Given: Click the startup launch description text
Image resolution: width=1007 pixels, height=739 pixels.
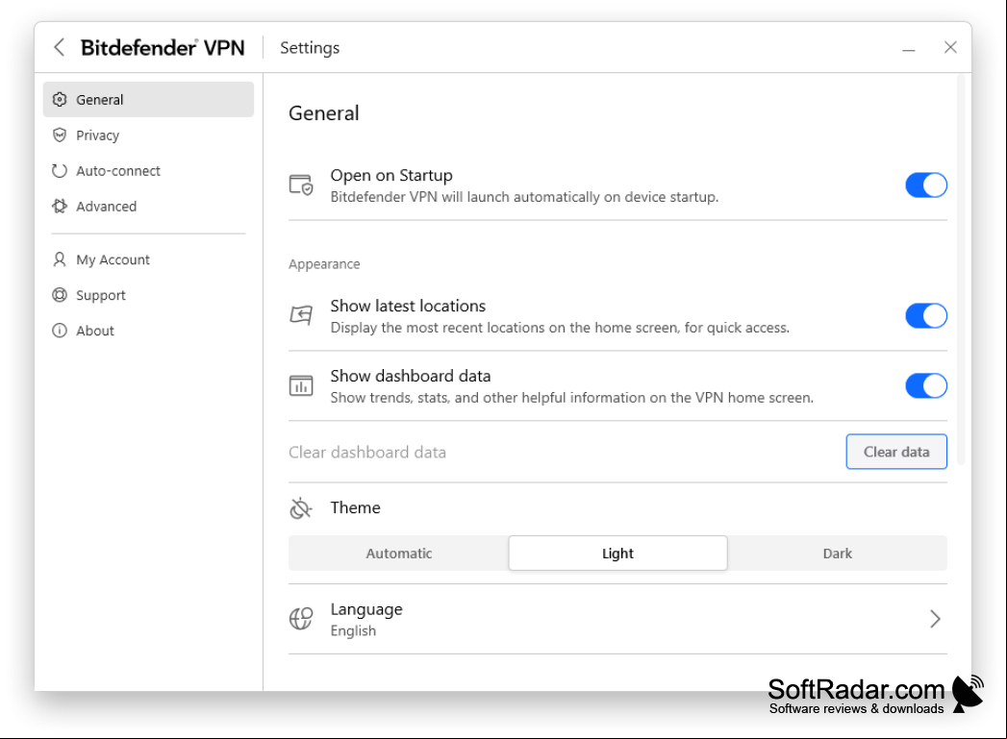Looking at the screenshot, I should [525, 197].
